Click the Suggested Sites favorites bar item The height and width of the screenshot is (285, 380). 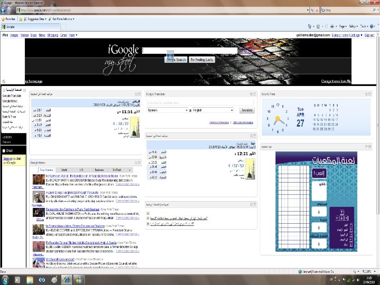(x=36, y=19)
